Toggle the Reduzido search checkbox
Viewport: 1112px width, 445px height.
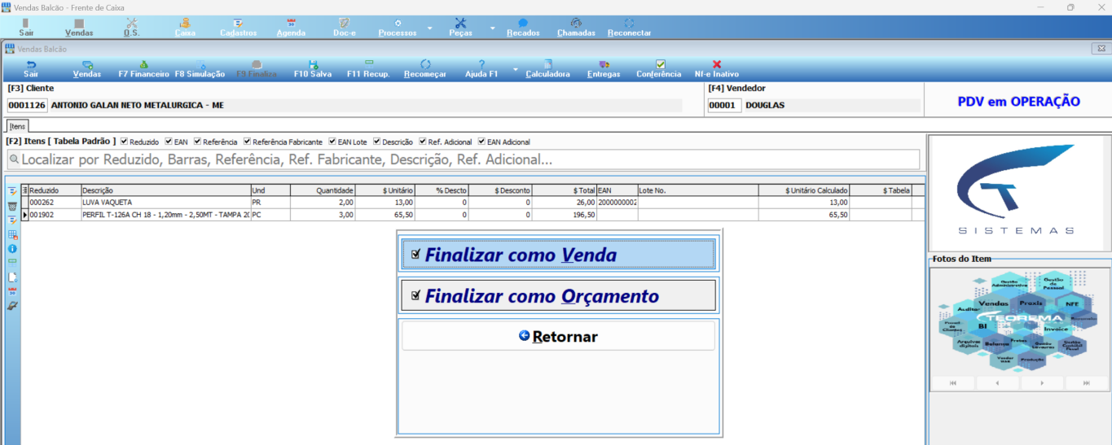[124, 142]
